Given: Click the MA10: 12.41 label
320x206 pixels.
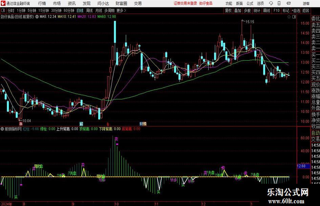Looking at the screenshot, I should (67, 17).
